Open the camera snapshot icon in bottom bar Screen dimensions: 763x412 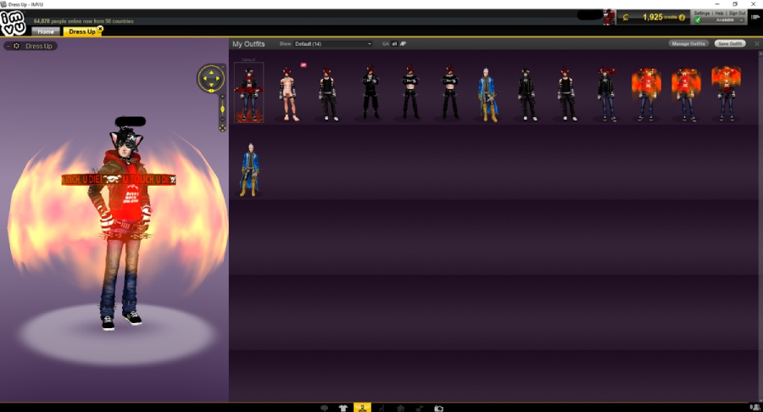pyautogui.click(x=438, y=408)
